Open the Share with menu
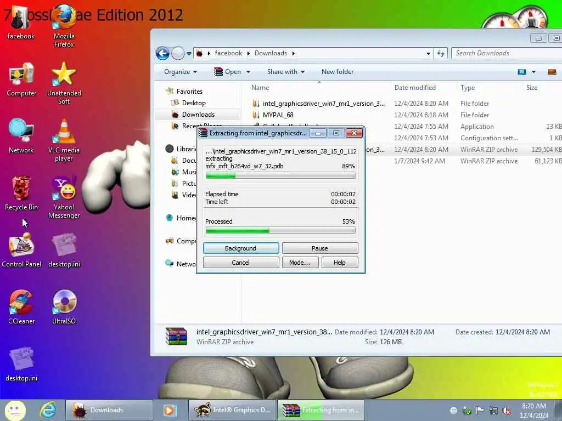This screenshot has width=562, height=421. coord(285,72)
